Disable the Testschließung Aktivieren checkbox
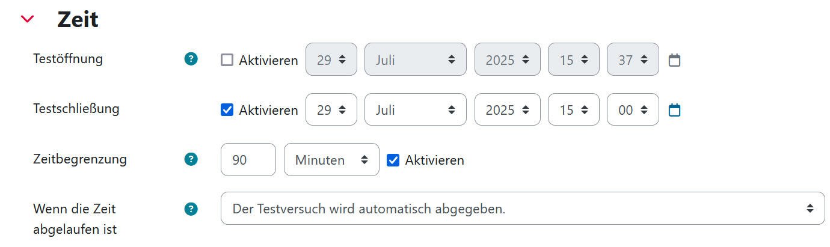This screenshot has width=830, height=247. pos(227,110)
